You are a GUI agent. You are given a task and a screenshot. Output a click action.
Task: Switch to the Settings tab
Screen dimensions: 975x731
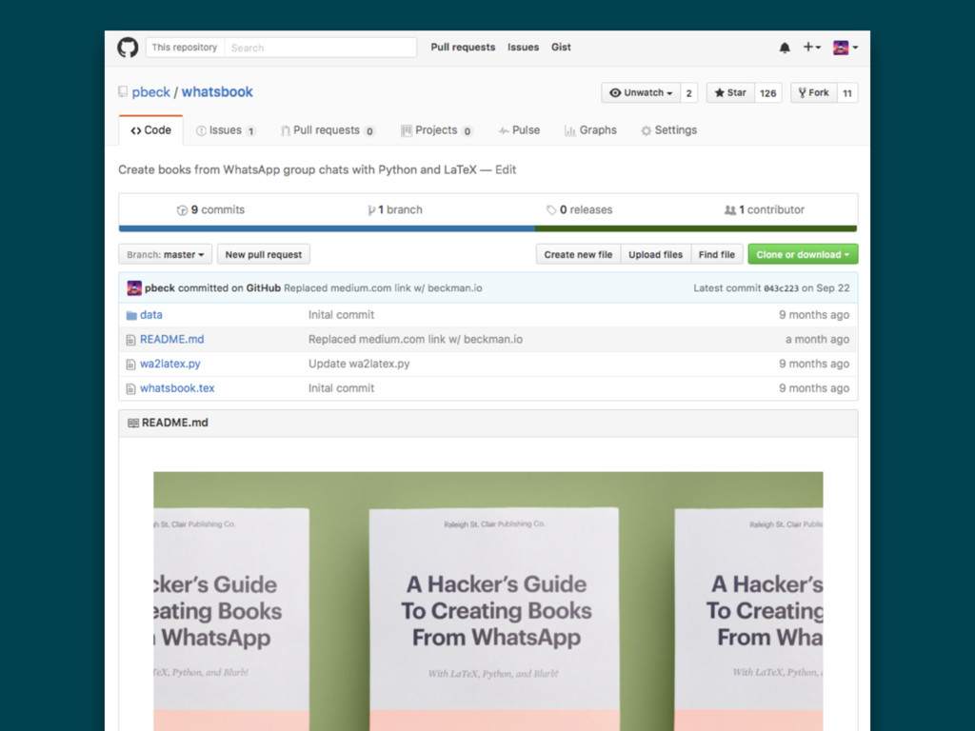click(669, 130)
